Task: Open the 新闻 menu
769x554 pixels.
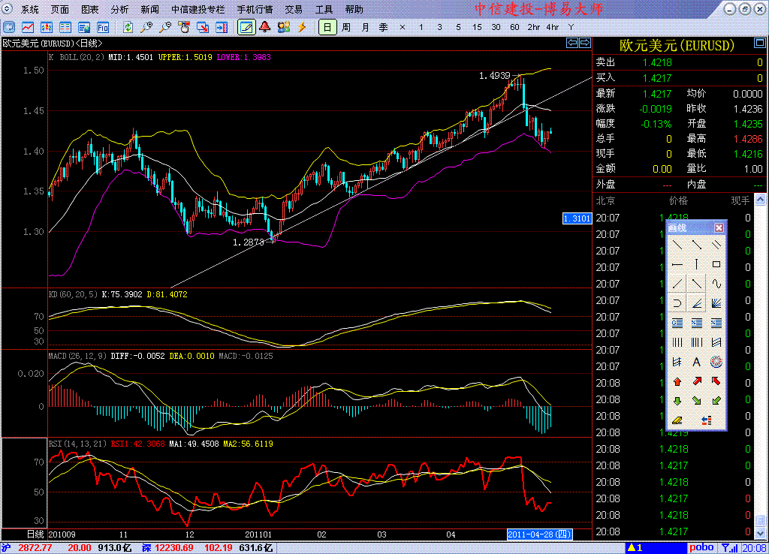Action: point(149,9)
